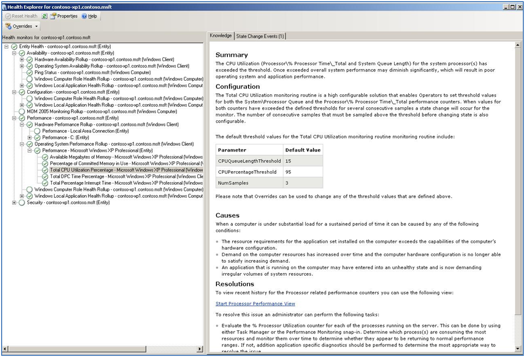
Task: Click the health icon of Hardware Availability Rollup
Action: [29, 59]
